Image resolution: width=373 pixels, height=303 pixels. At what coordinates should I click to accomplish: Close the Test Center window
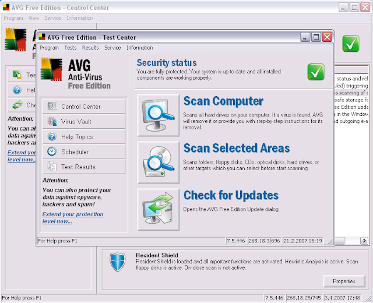(x=327, y=37)
